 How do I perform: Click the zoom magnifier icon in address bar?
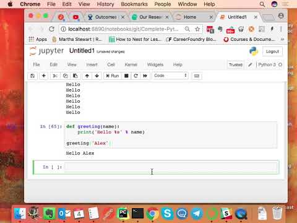point(187,29)
